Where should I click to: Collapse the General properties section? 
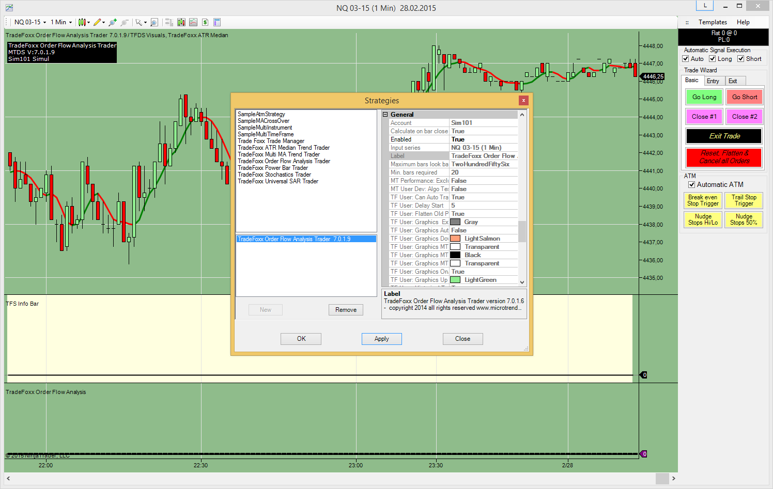[x=385, y=115]
